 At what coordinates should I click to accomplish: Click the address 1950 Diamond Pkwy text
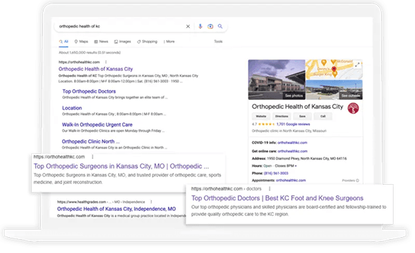[x=307, y=159]
